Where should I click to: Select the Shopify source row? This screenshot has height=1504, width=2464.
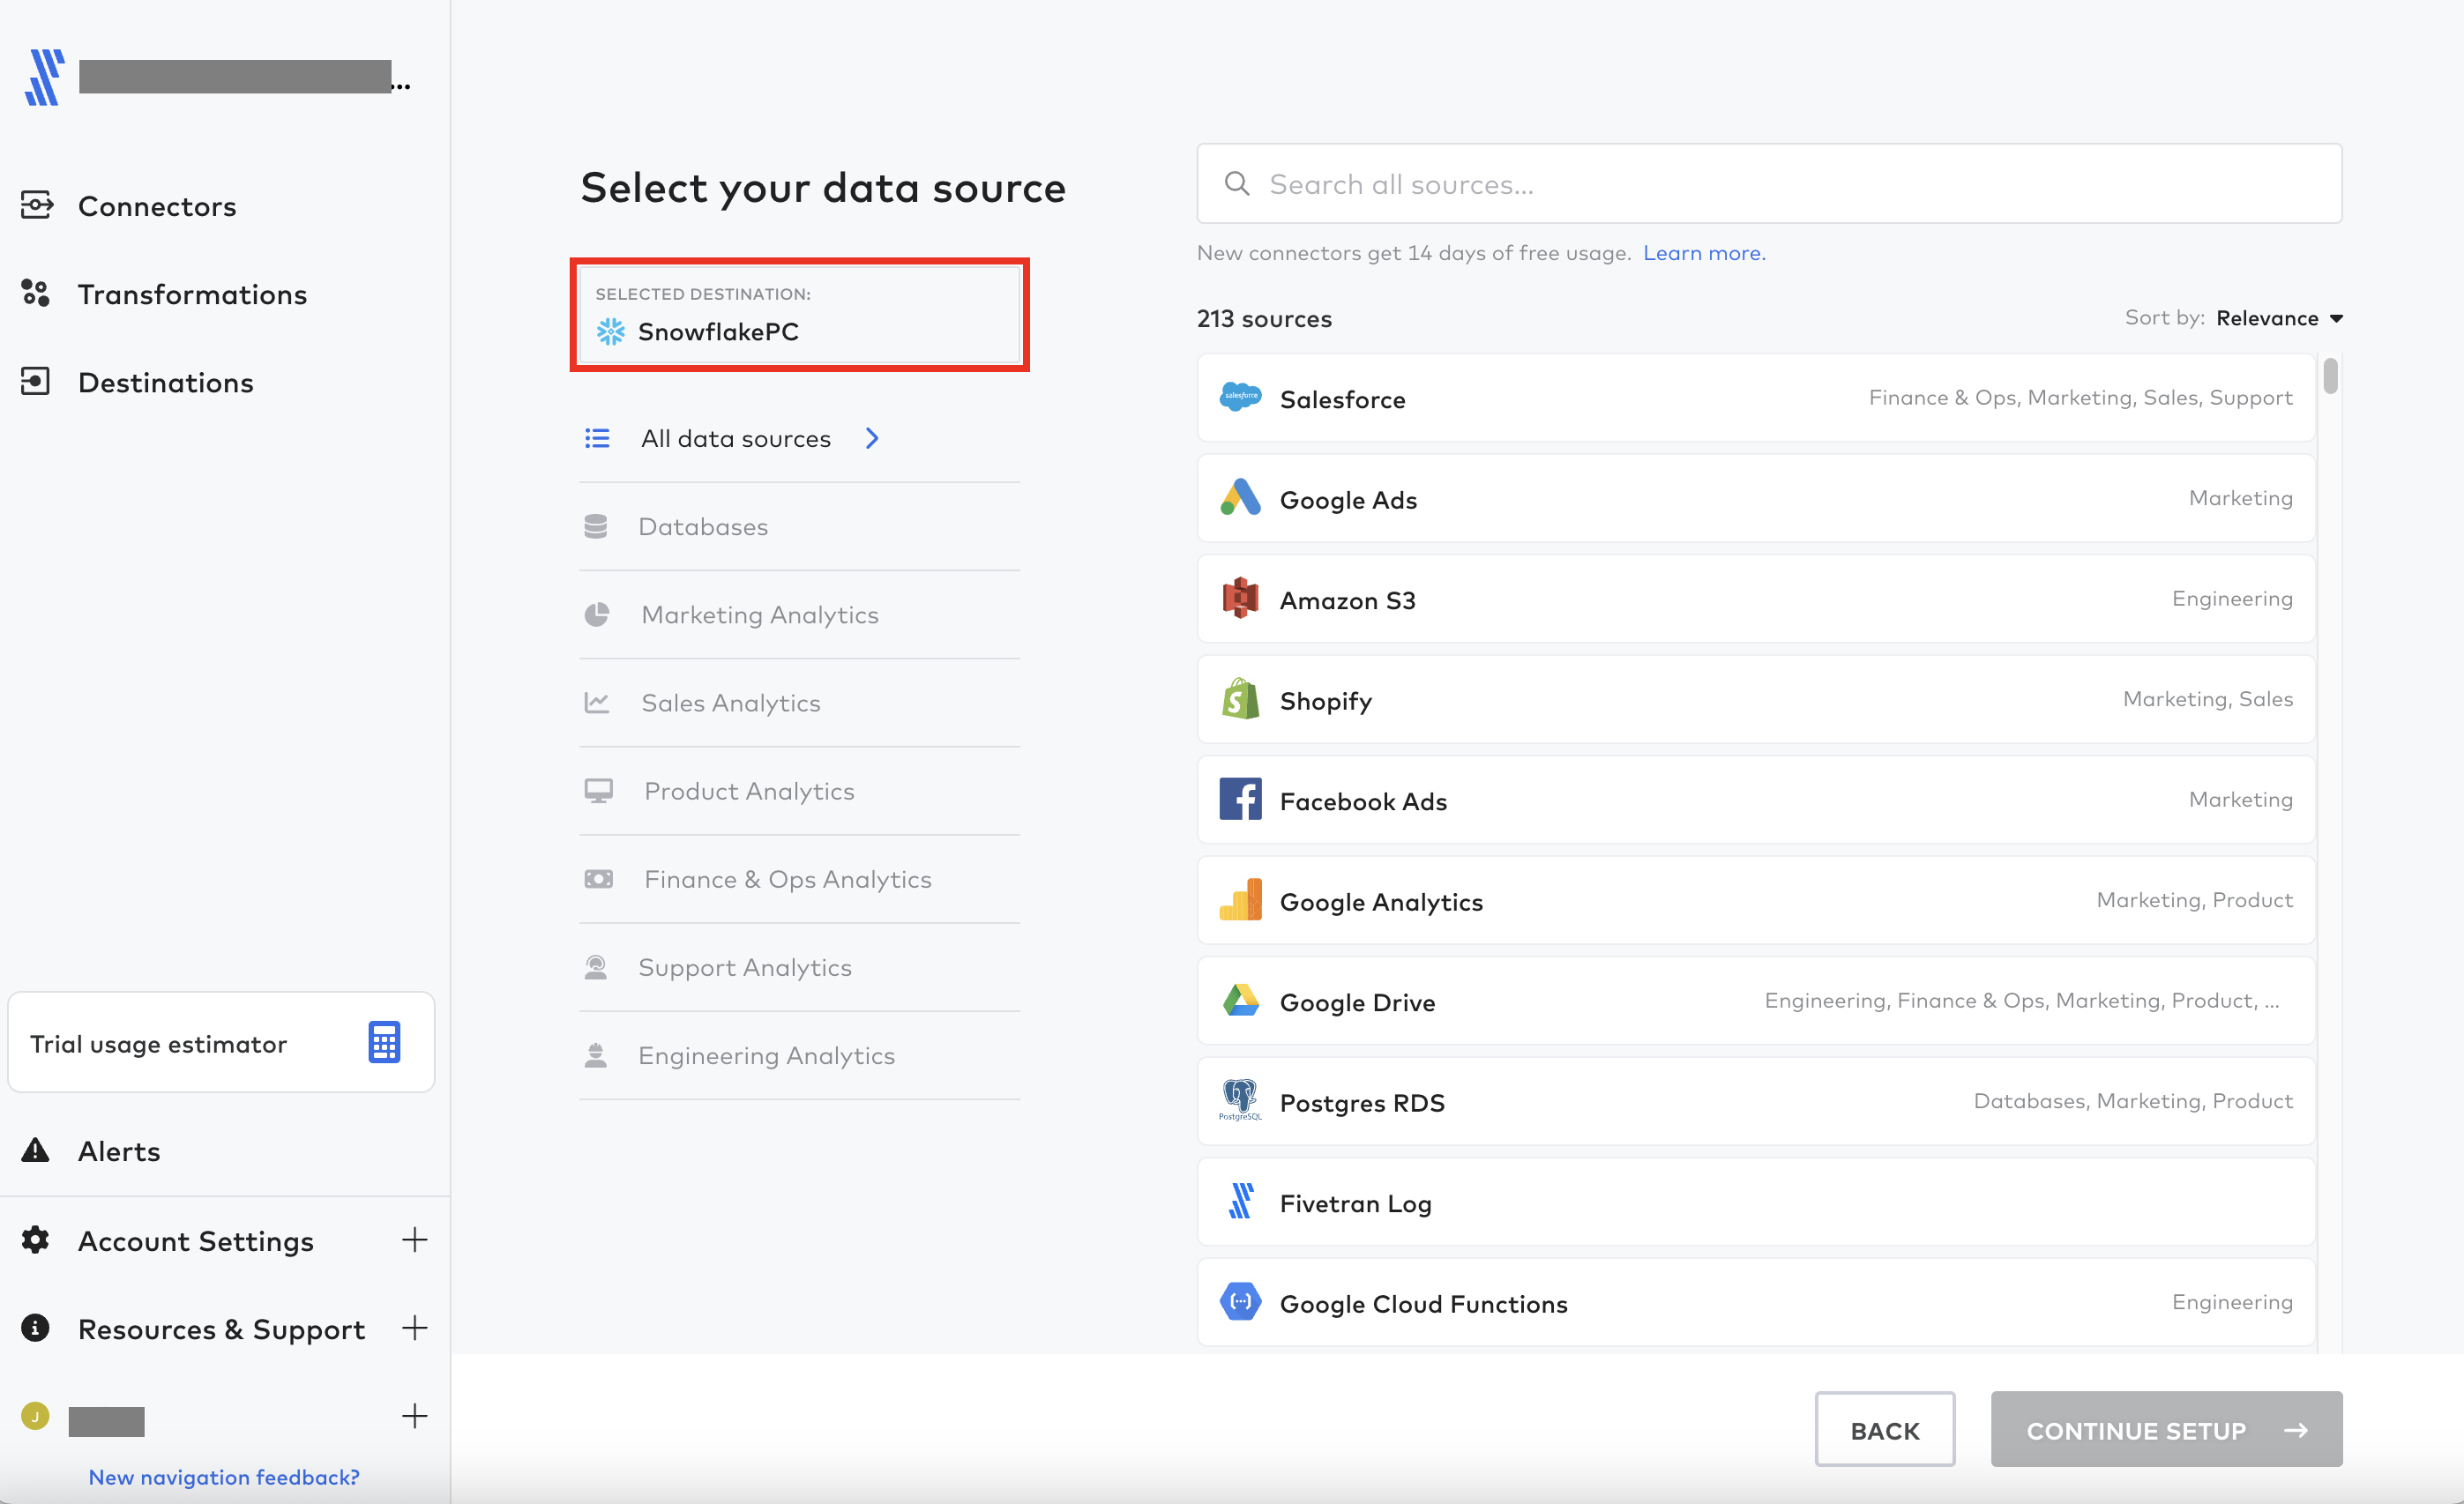[x=1756, y=698]
